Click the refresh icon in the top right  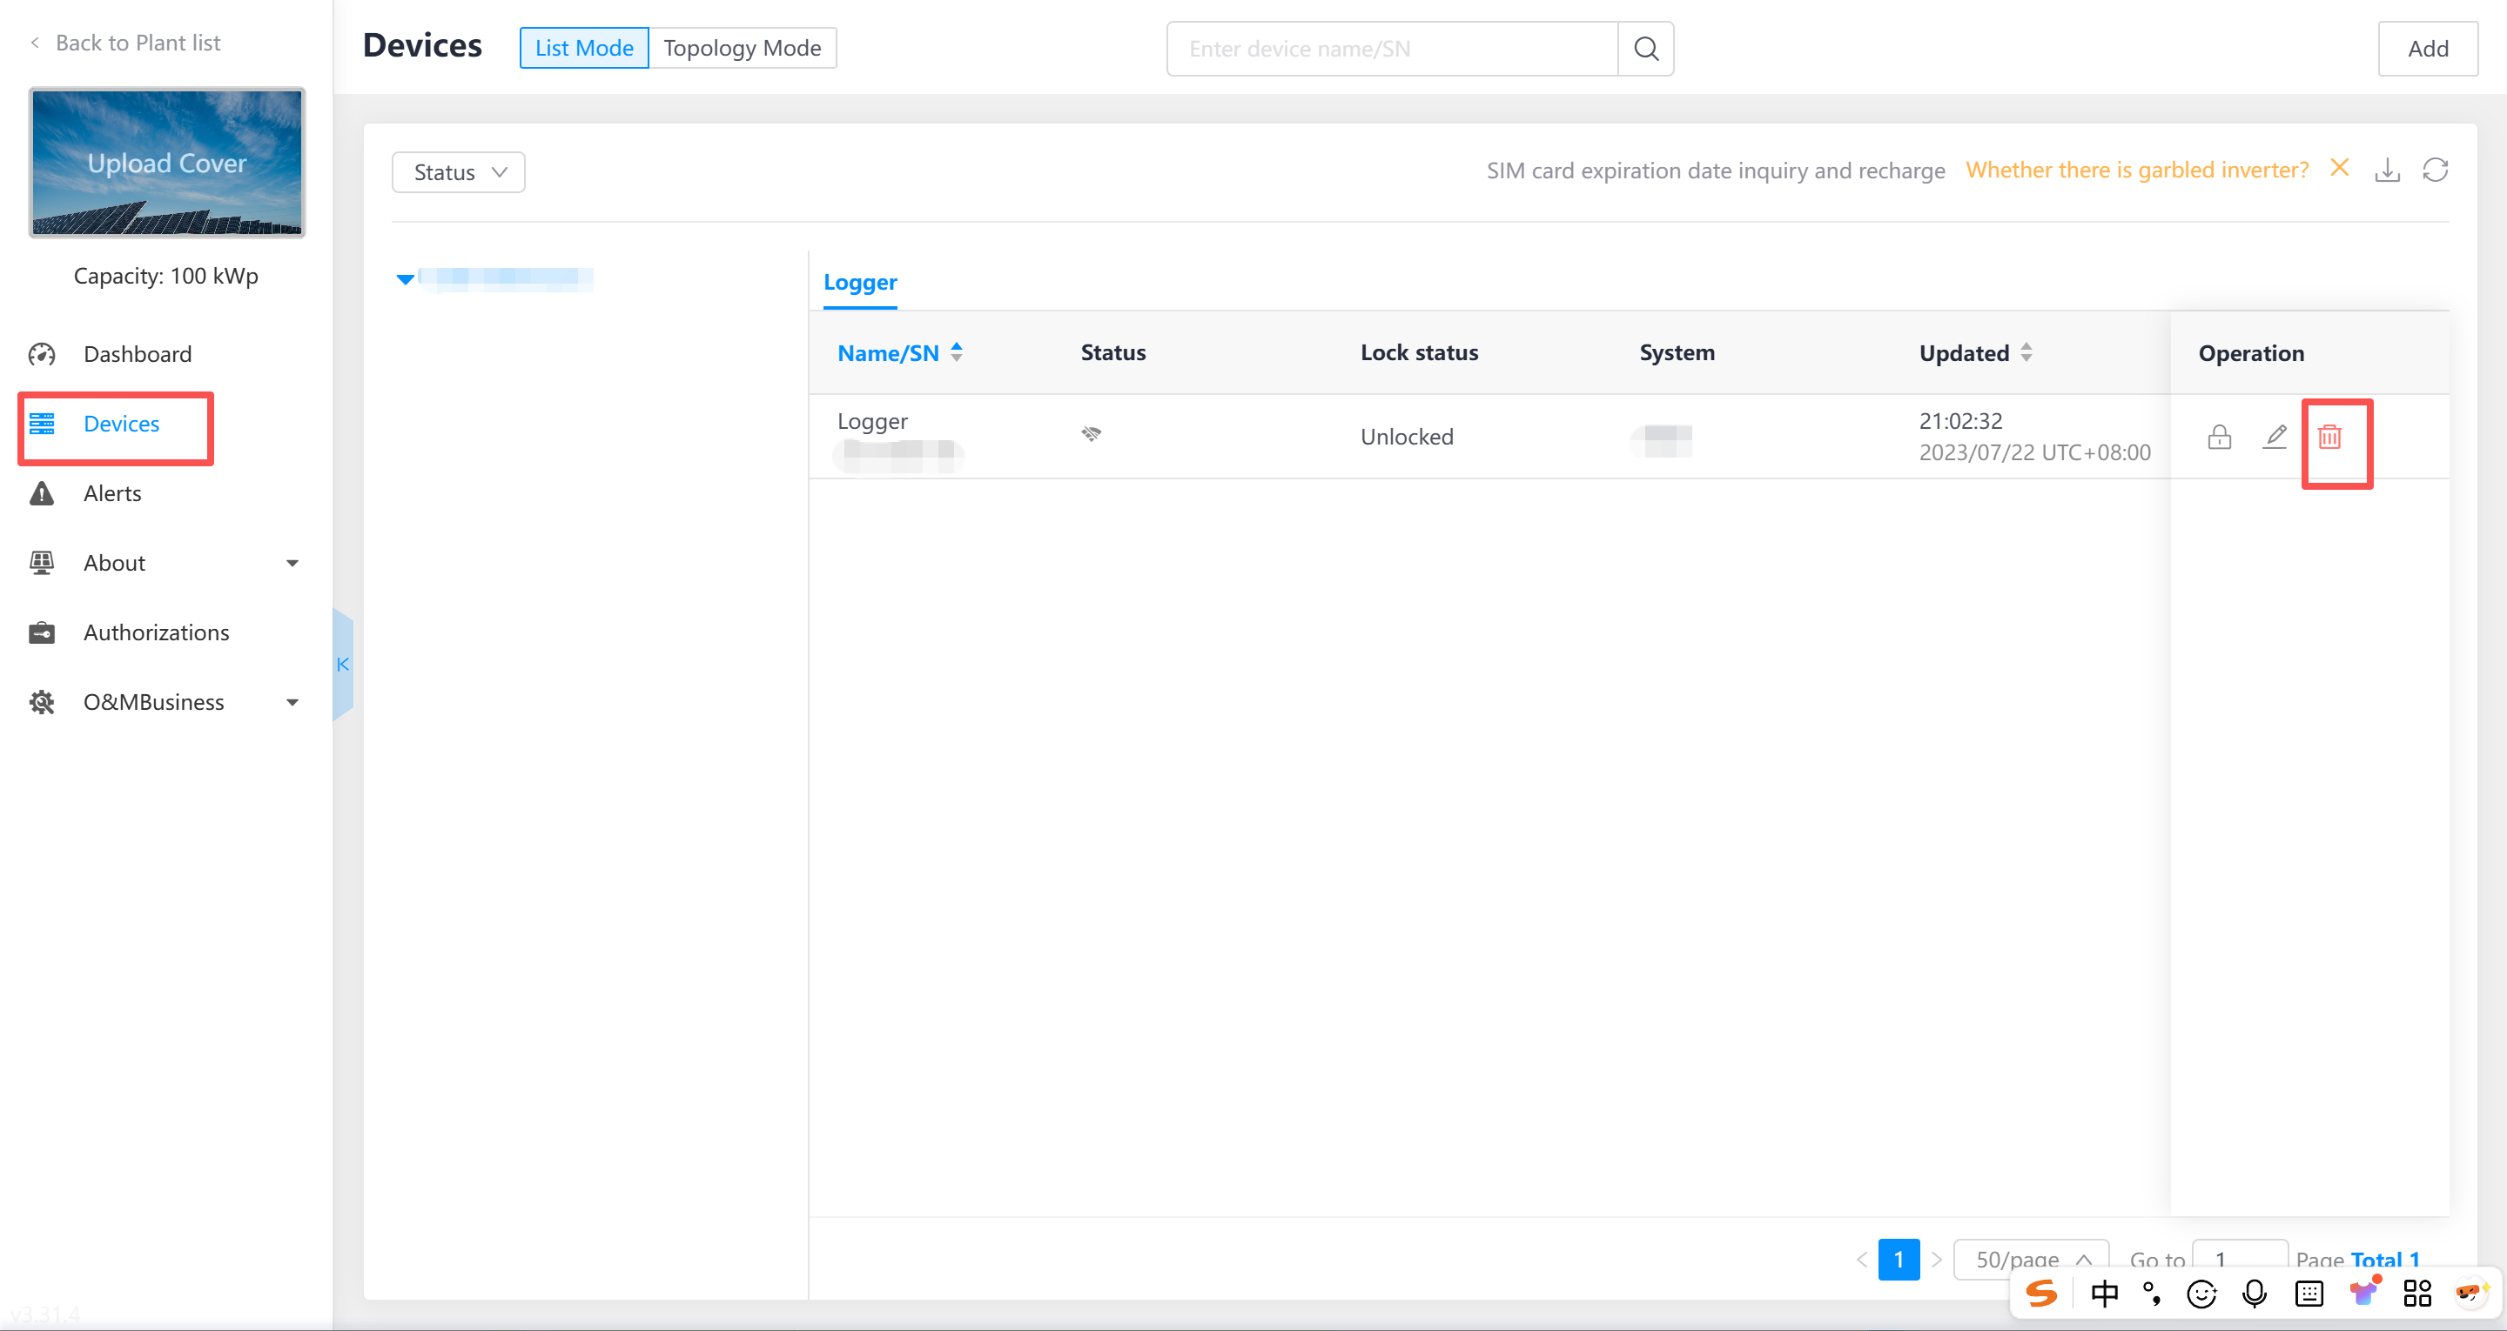tap(2435, 171)
